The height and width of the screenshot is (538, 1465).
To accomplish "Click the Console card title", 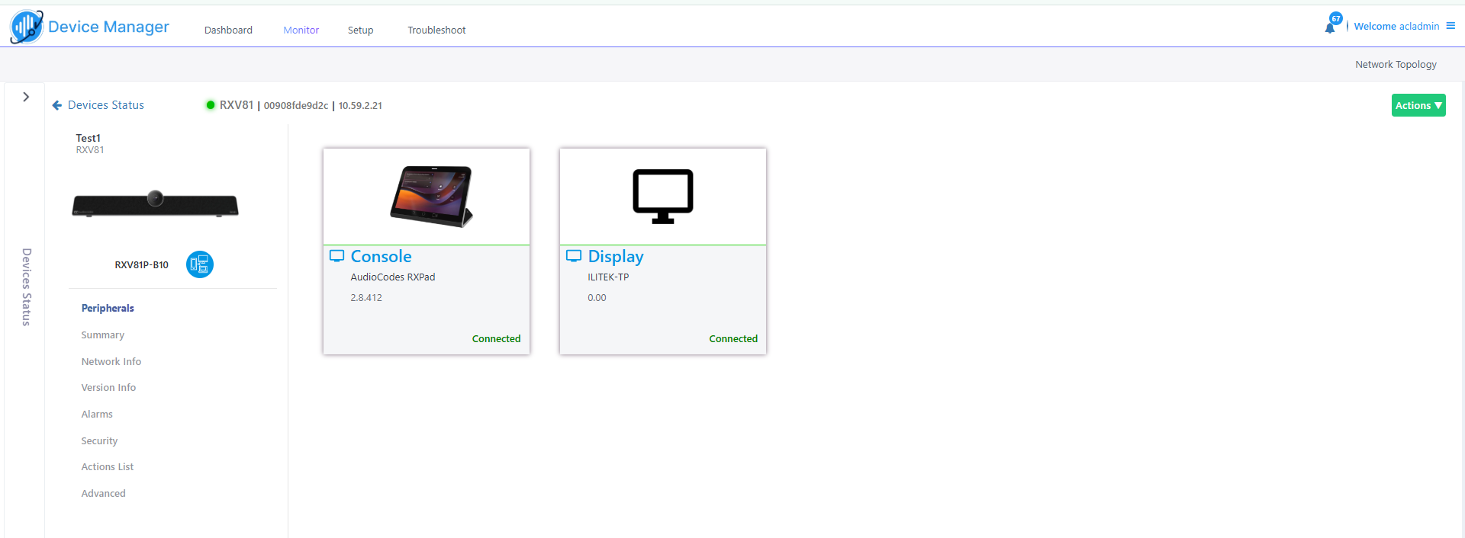I will tap(381, 256).
